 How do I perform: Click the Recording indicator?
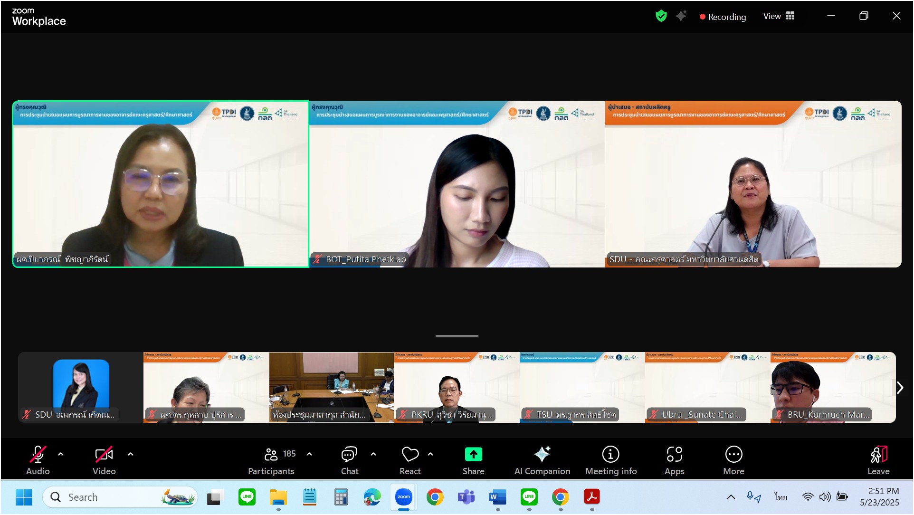click(x=723, y=17)
